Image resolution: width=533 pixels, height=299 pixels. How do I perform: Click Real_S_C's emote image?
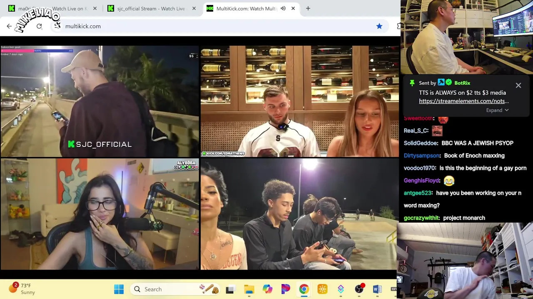[x=437, y=131]
